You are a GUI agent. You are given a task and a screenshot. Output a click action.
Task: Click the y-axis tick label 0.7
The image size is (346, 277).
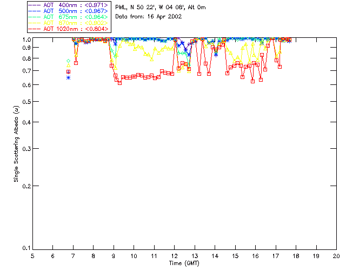point(26,71)
